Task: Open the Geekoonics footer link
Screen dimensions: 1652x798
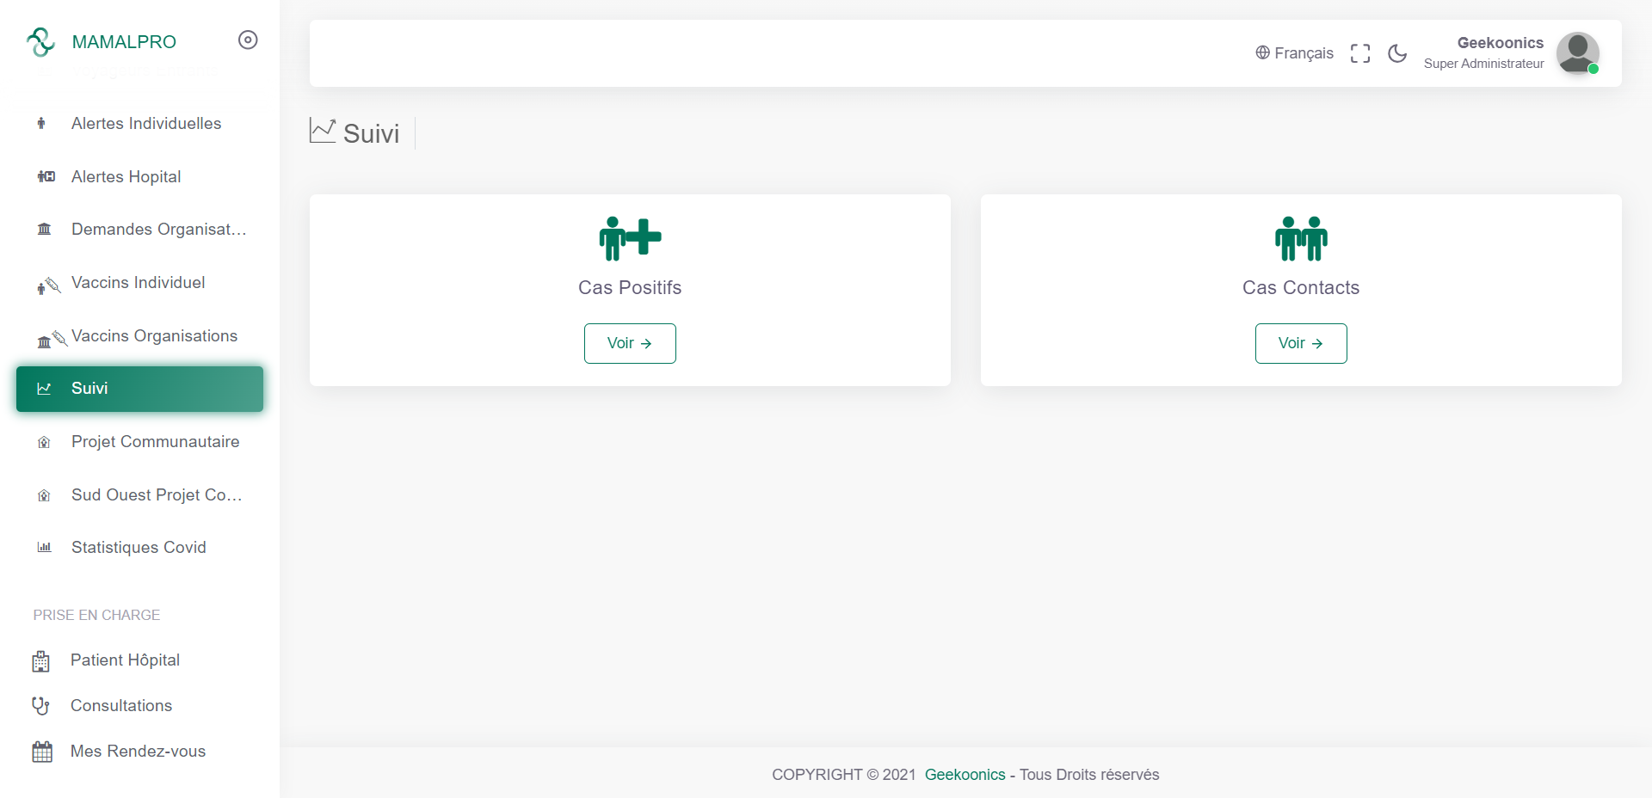Action: point(965,775)
